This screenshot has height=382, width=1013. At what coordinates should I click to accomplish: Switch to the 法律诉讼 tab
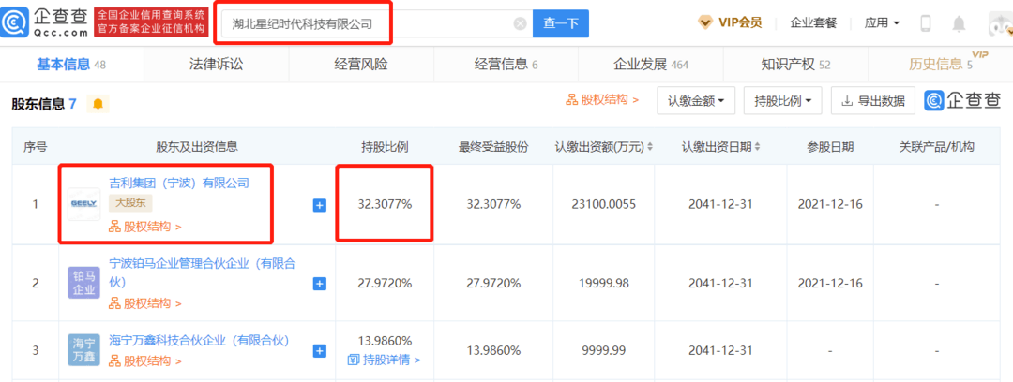click(217, 64)
